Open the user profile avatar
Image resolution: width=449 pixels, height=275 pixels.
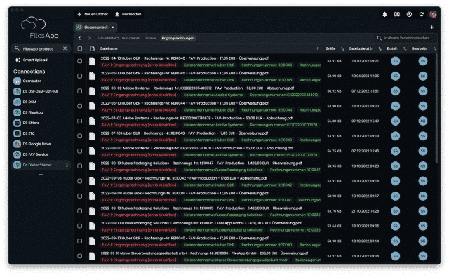click(433, 14)
